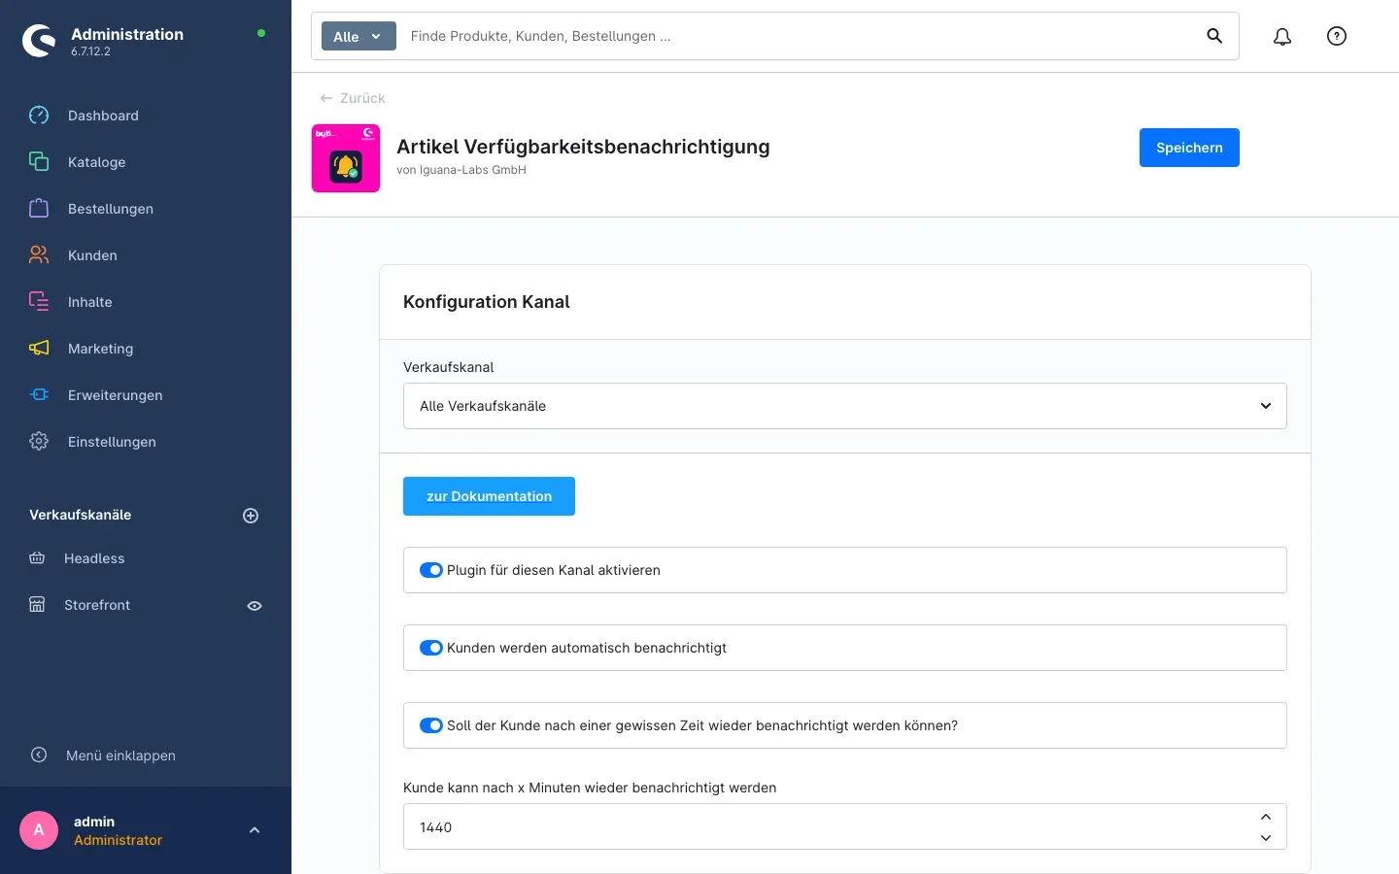Click the collapse menu arrow icon
Viewport: 1399px width, 874px height.
tap(39, 755)
